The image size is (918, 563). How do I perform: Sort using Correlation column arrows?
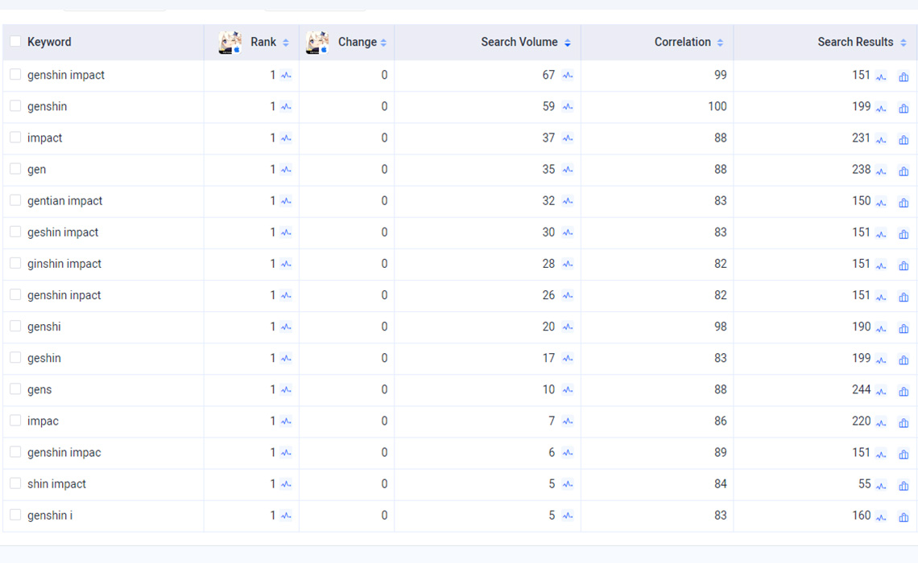coord(720,43)
